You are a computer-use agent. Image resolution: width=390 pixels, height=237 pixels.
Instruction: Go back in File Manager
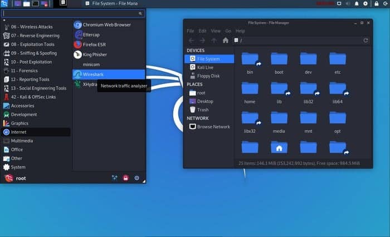(191, 41)
